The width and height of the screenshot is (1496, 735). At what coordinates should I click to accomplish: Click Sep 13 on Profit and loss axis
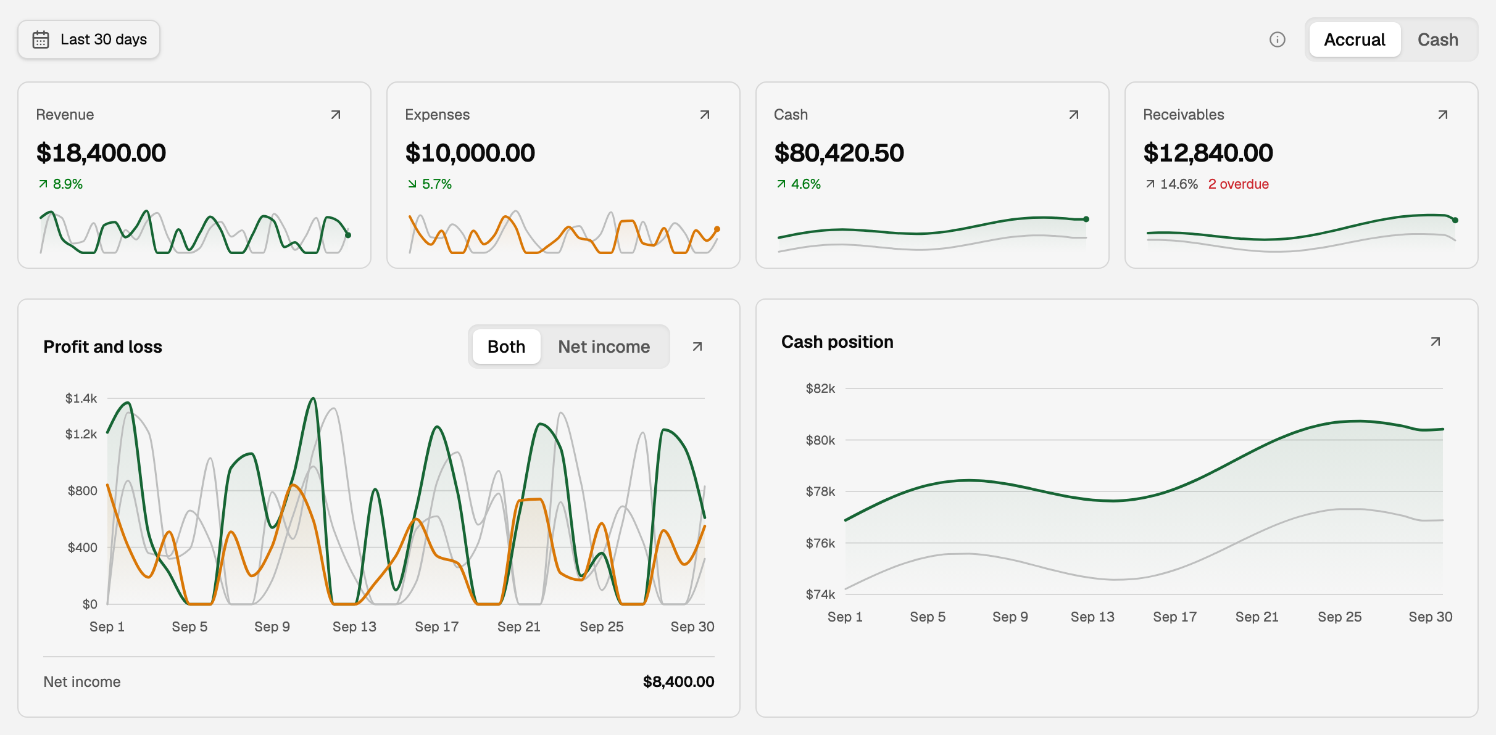(x=354, y=626)
